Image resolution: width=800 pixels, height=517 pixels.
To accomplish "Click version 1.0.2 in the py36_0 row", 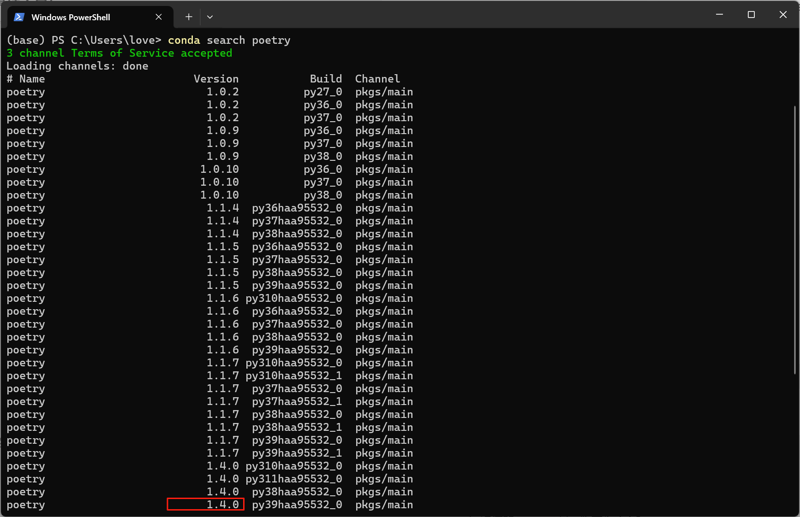I will (223, 105).
